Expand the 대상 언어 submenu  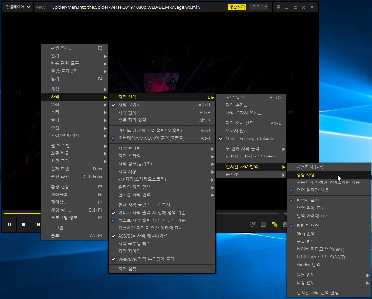(329, 282)
